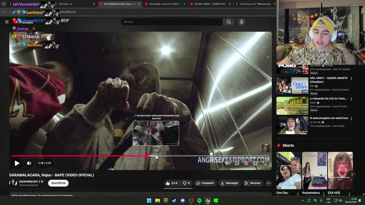Viewport: 365px width, 205px height.
Task: Click the Recortar clip button
Action: (x=253, y=183)
